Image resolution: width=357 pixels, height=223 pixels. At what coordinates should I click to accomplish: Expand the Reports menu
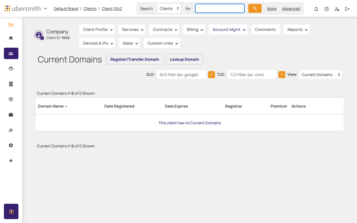(296, 30)
